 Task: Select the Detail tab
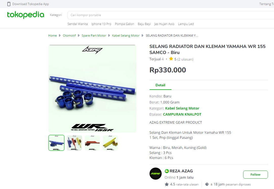click(x=160, y=85)
